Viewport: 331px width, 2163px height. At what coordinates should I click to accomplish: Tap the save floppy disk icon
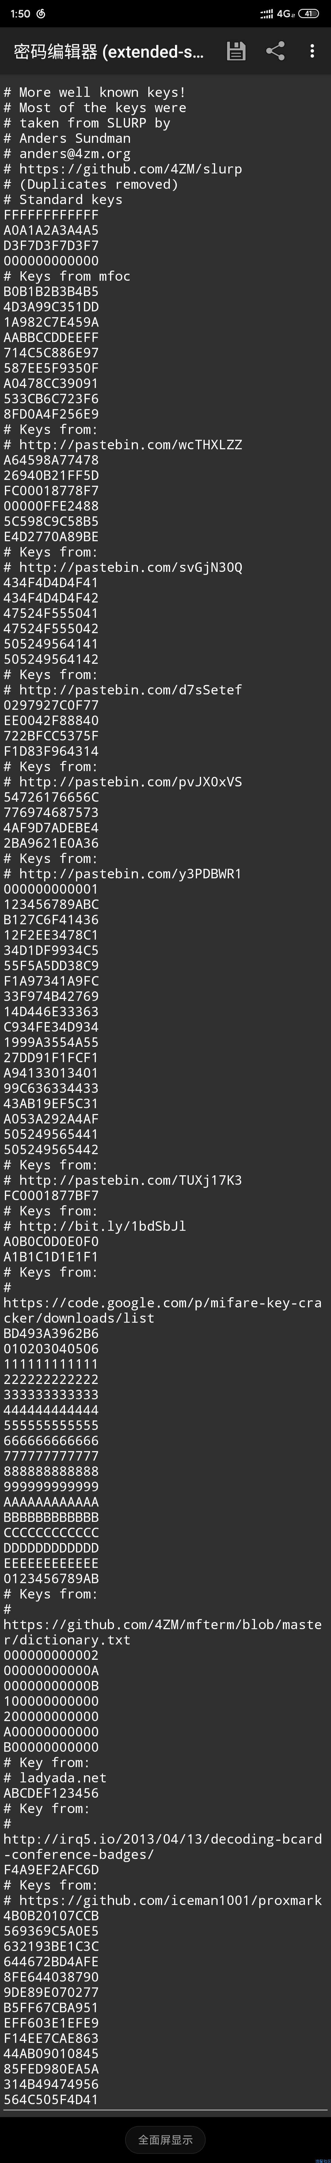click(x=236, y=51)
